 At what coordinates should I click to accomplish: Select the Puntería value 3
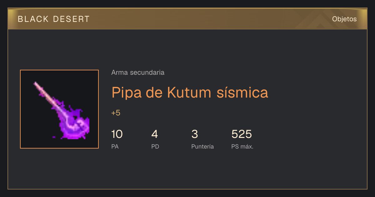194,134
